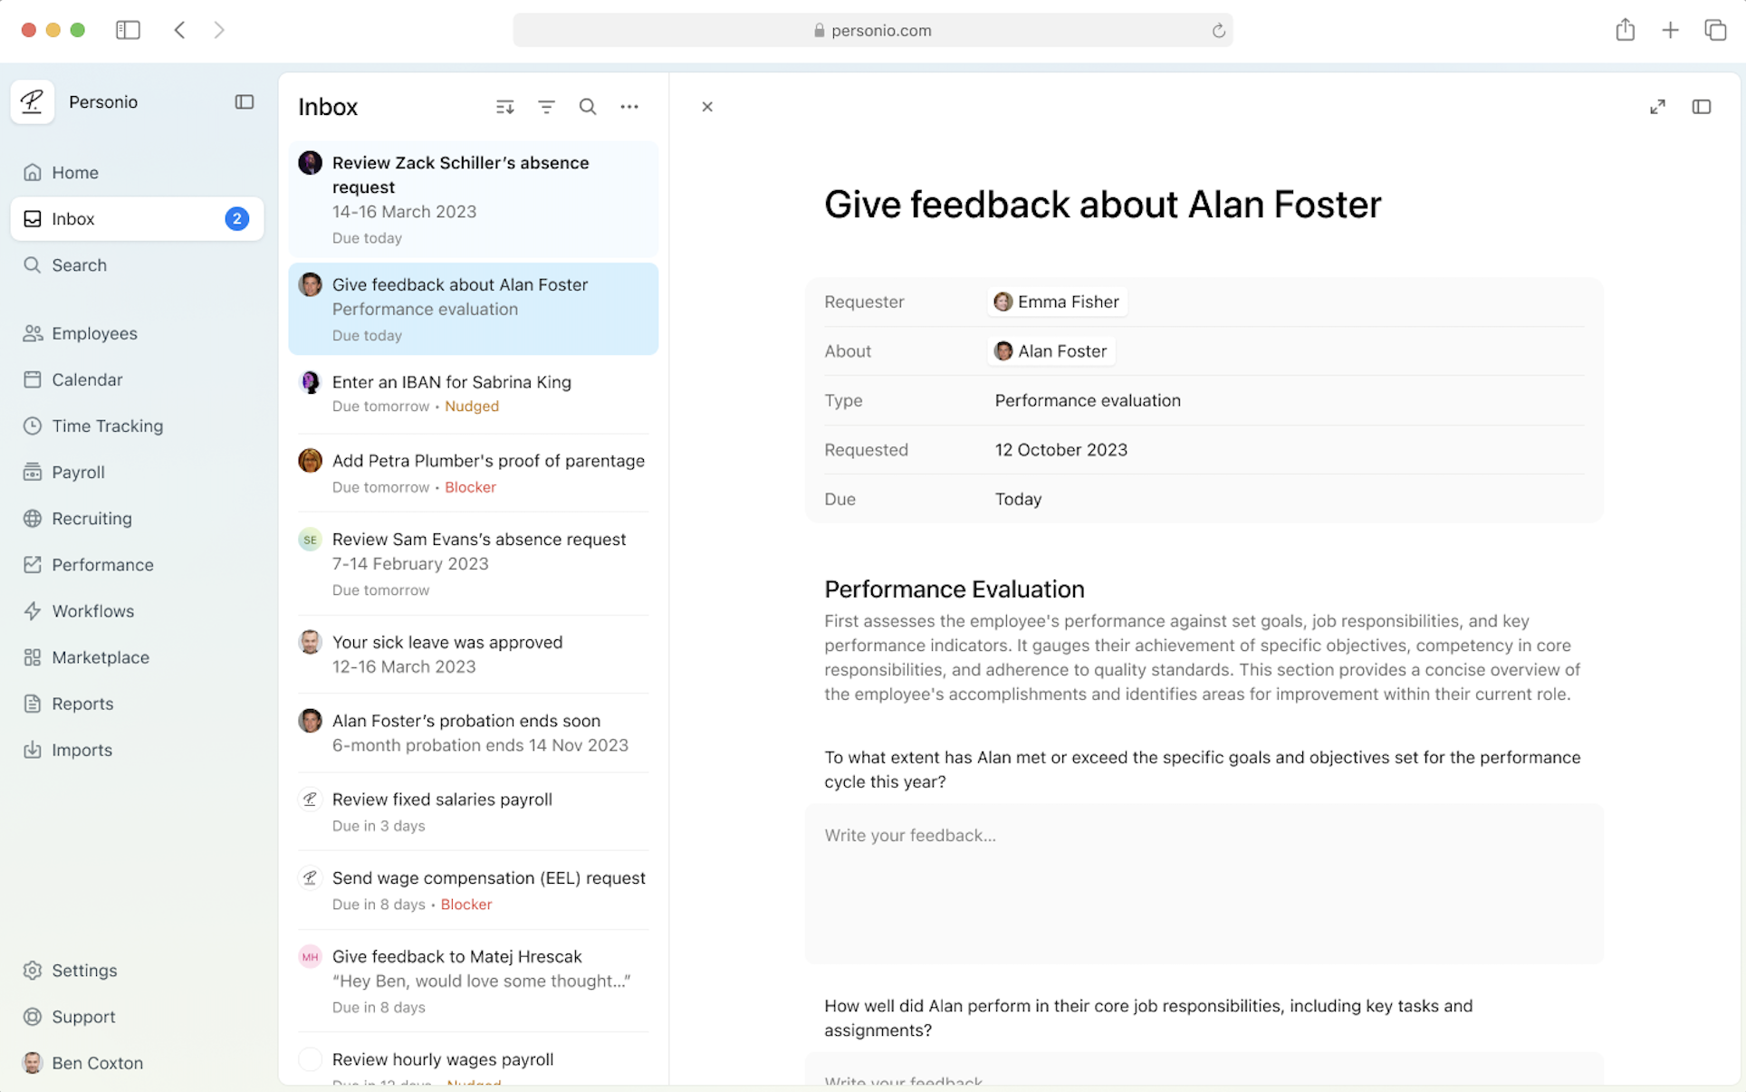Open Ben Coxton's profile menu
This screenshot has height=1092, width=1746.
click(x=137, y=1062)
